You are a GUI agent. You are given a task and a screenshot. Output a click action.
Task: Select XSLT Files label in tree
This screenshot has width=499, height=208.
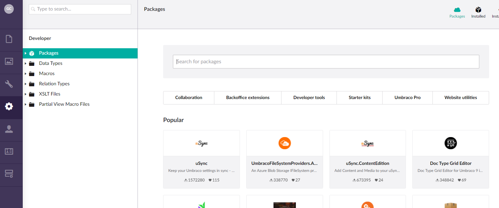tap(50, 94)
